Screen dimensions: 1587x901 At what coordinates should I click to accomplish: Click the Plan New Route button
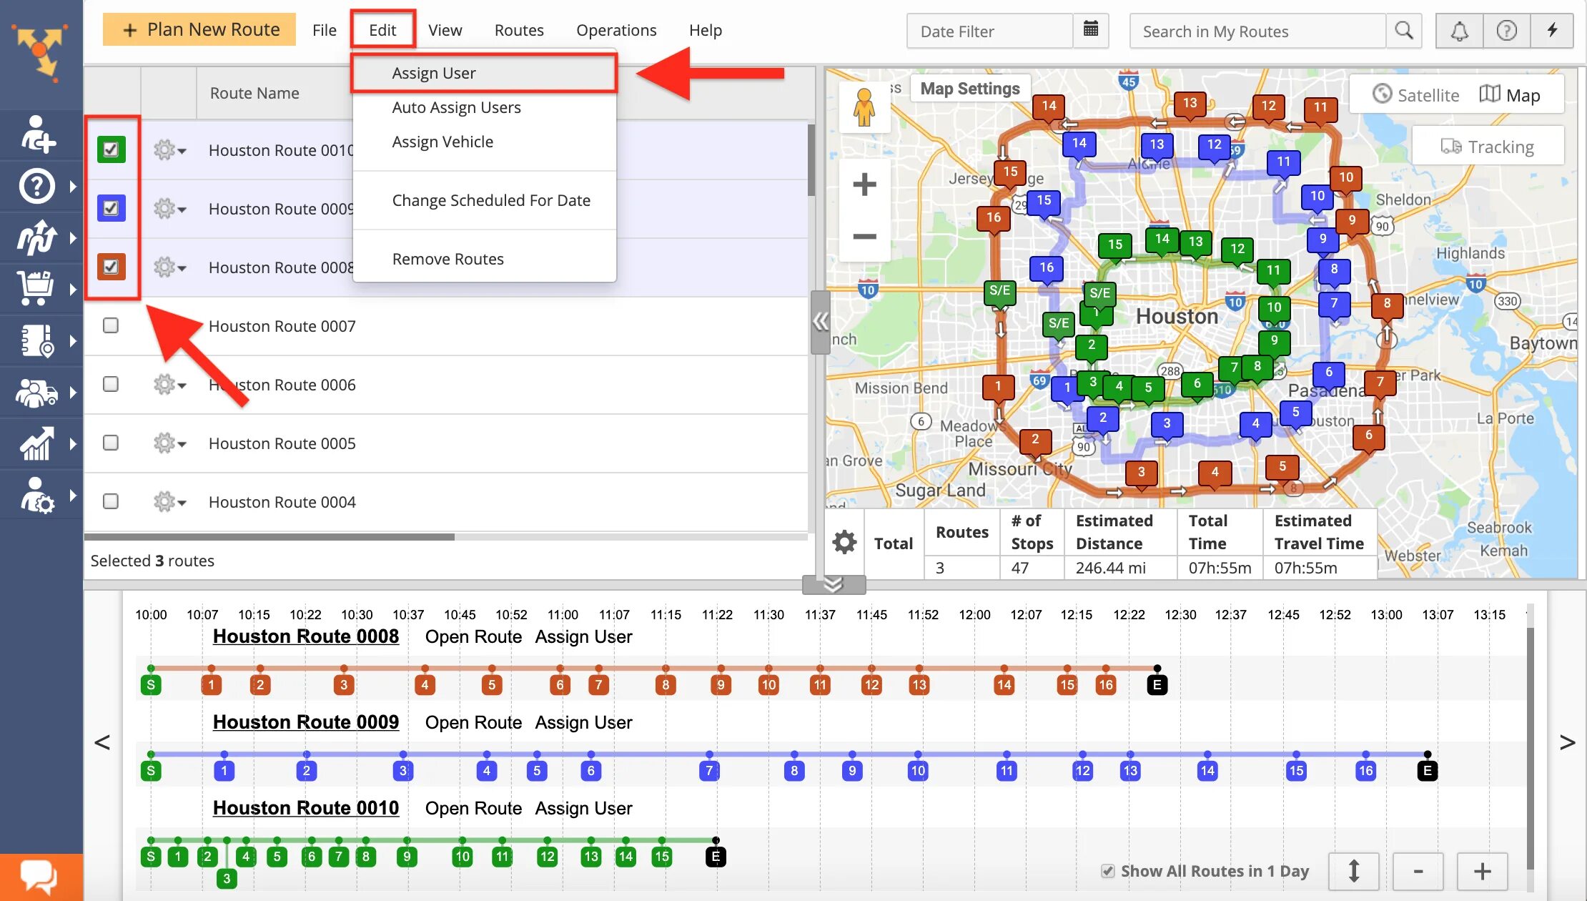tap(199, 29)
